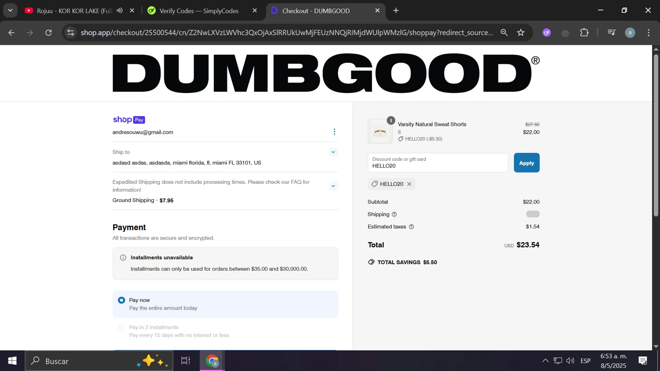Close the Checkout - DUMBGOOD tab

coord(377,11)
